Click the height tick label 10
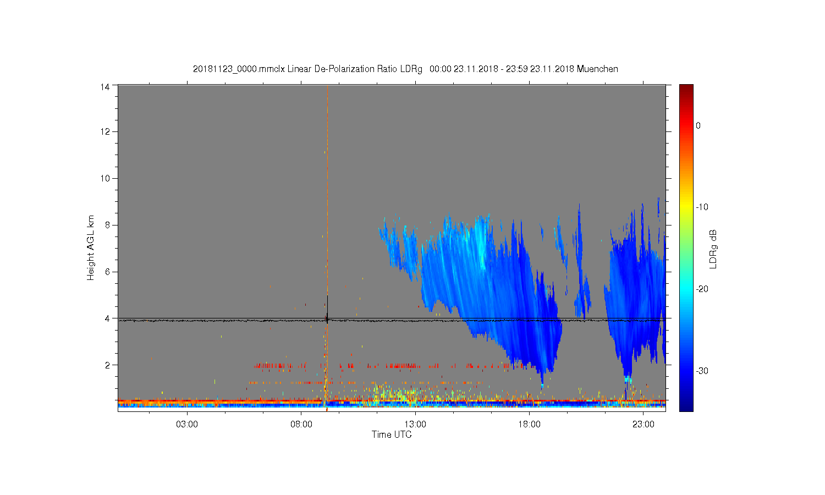Screen dimensions: 825x495 click(x=105, y=178)
